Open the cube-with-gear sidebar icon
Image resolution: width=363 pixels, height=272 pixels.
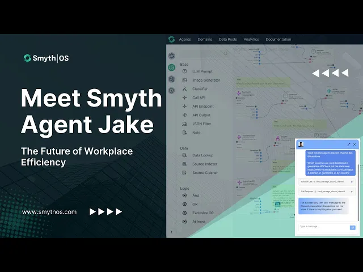pos(171,79)
